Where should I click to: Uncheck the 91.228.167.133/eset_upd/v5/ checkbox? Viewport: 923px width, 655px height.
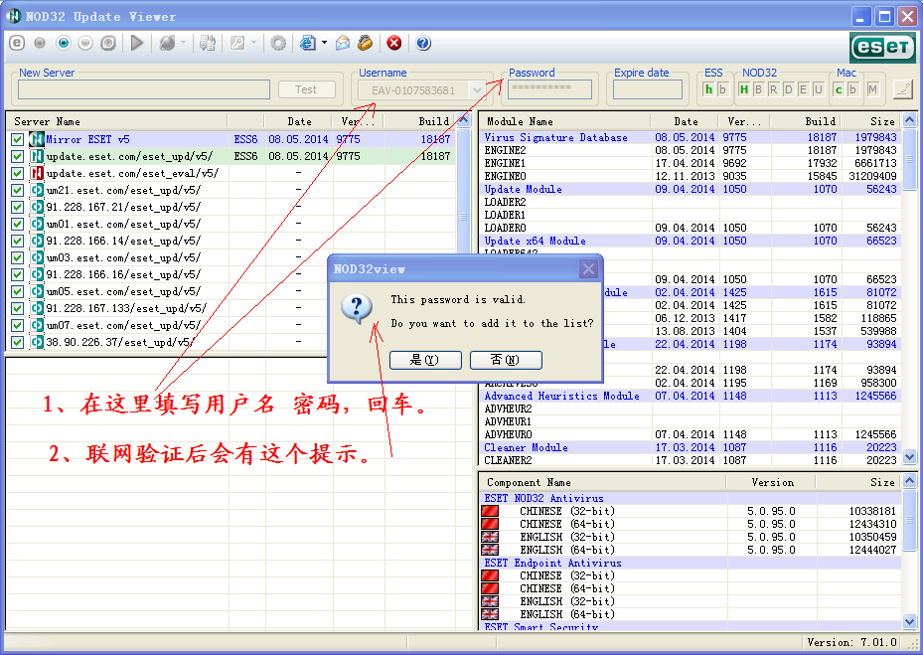coord(18,308)
